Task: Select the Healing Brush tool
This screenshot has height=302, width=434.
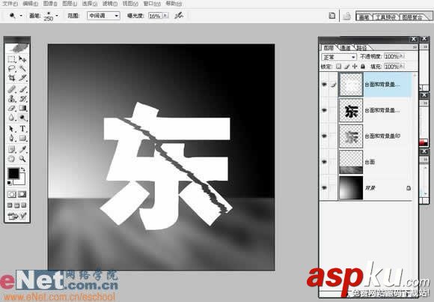Action: tap(12, 89)
